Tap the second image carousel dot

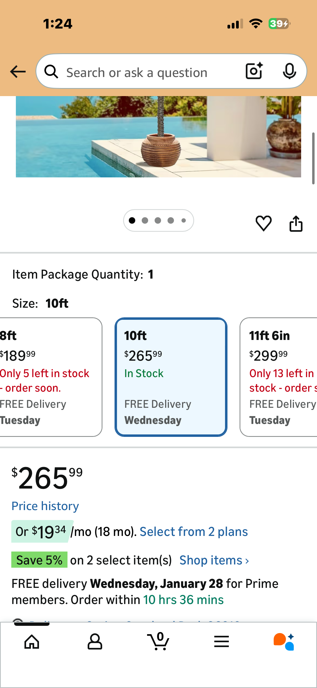145,220
